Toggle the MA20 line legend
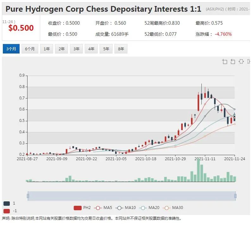The width and height of the screenshot is (252, 227). [x=149, y=208]
